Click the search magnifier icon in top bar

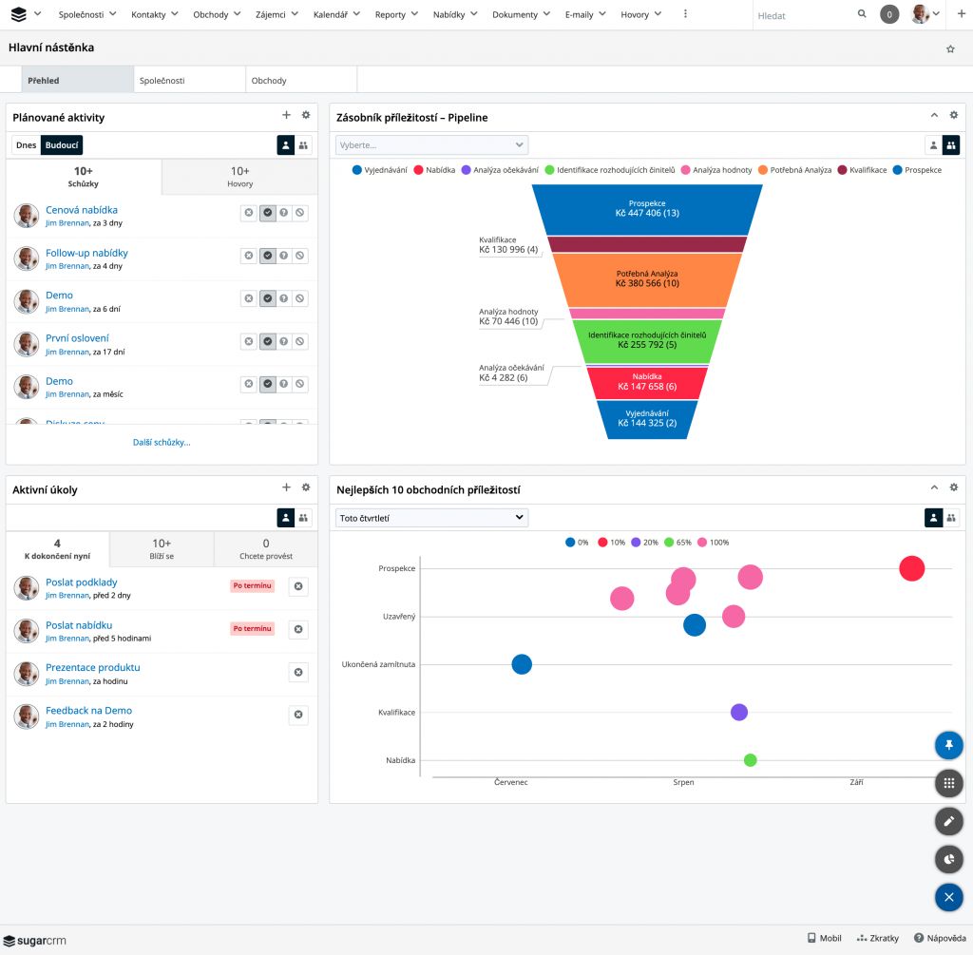862,14
